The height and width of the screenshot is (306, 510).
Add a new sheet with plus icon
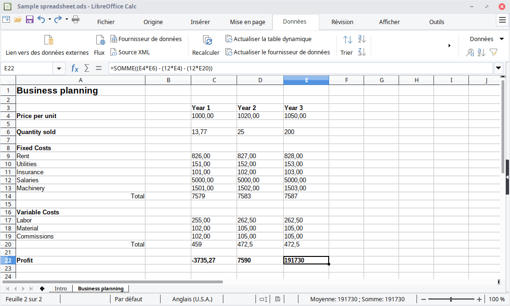pyautogui.click(x=42, y=289)
